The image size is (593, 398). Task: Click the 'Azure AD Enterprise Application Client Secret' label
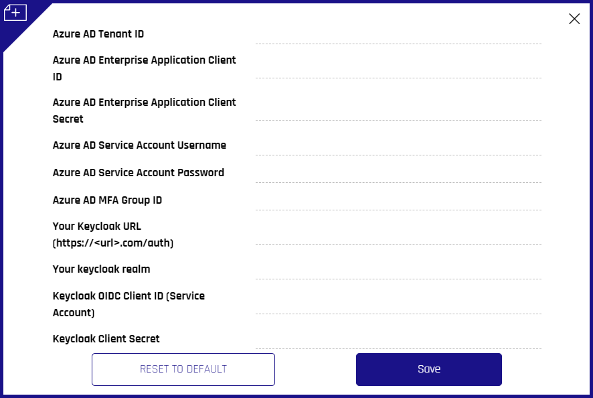coord(144,111)
